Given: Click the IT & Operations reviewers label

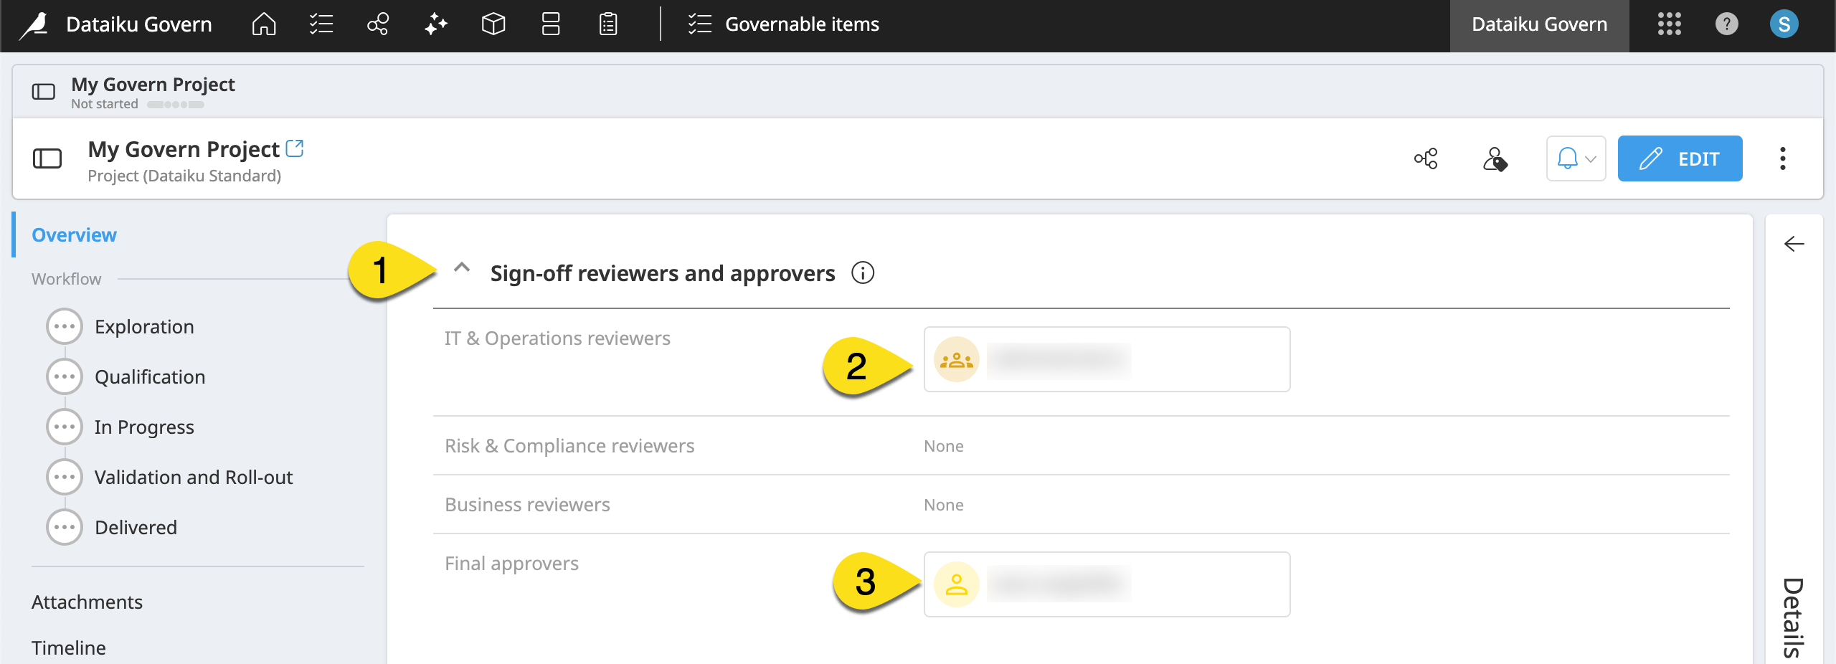Looking at the screenshot, I should pyautogui.click(x=557, y=338).
